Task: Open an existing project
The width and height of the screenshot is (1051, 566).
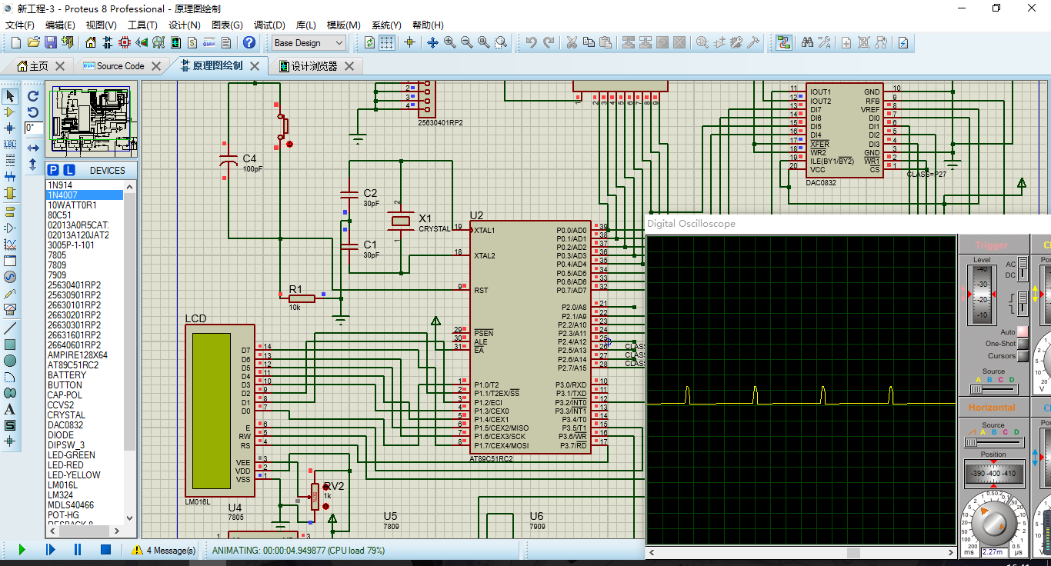Action: (33, 43)
